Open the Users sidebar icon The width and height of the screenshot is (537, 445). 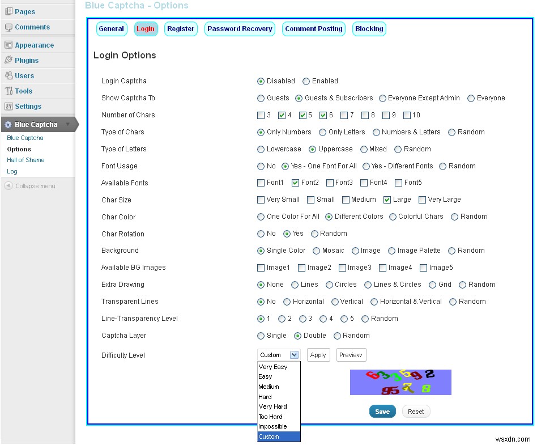[x=8, y=75]
